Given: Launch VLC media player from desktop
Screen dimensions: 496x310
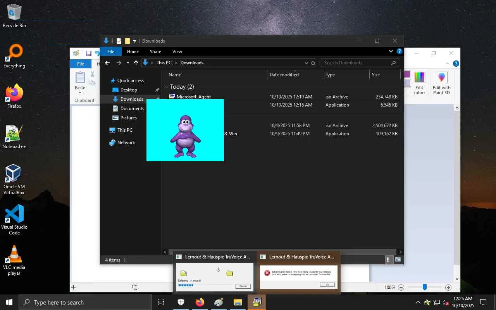Looking at the screenshot, I should pyautogui.click(x=14, y=260).
